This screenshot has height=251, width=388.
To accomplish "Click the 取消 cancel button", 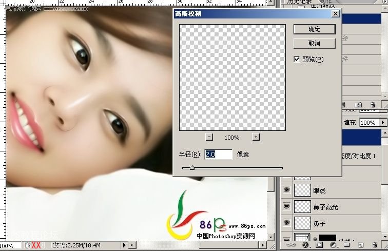I will 314,44.
